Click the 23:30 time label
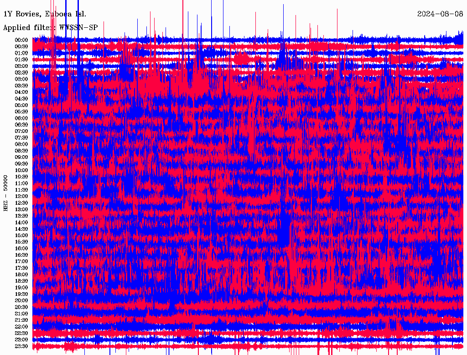The image size is (467, 355). pyautogui.click(x=21, y=346)
